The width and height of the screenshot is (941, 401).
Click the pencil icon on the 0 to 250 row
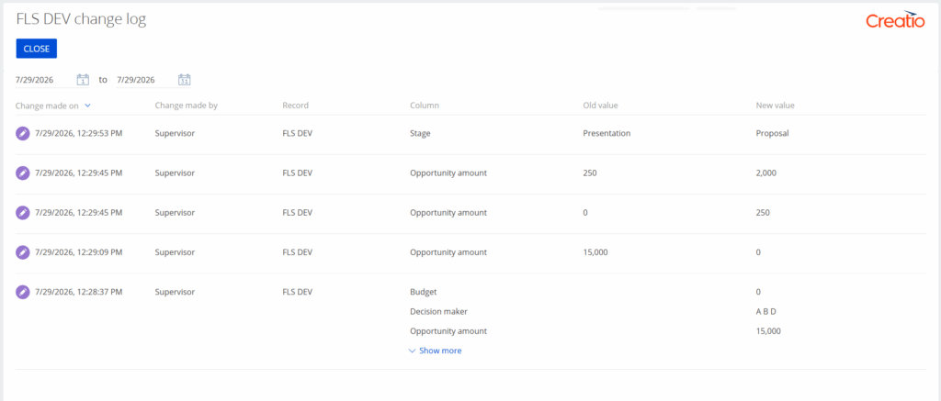pos(22,213)
